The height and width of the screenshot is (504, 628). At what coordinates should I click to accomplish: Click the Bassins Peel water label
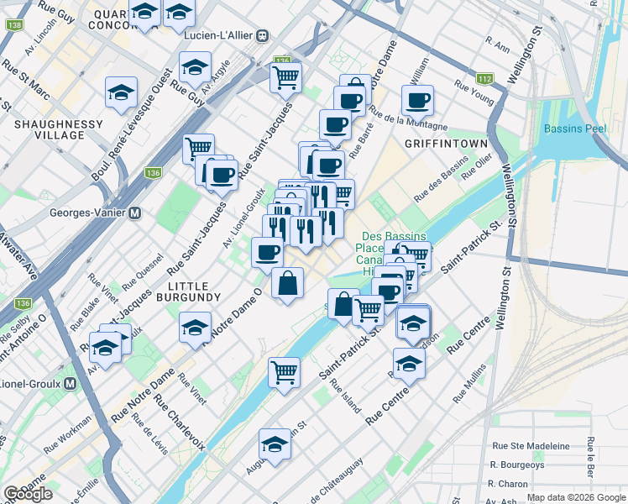(575, 129)
